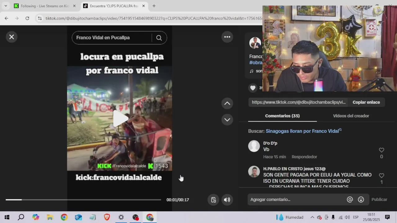Open the OBS Studio taskbar icon
Image resolution: width=397 pixels, height=223 pixels.
[x=136, y=217]
